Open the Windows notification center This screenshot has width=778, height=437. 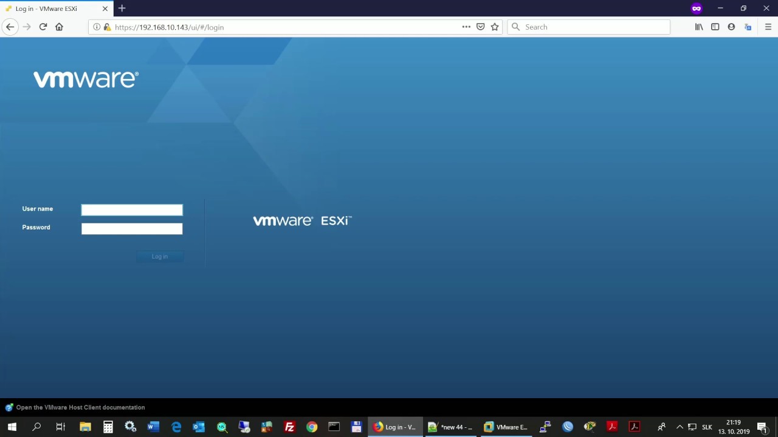click(762, 427)
